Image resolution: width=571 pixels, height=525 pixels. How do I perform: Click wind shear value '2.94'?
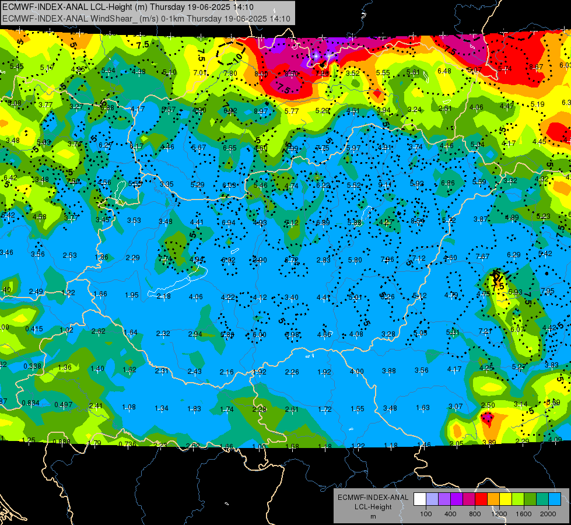pos(195,334)
